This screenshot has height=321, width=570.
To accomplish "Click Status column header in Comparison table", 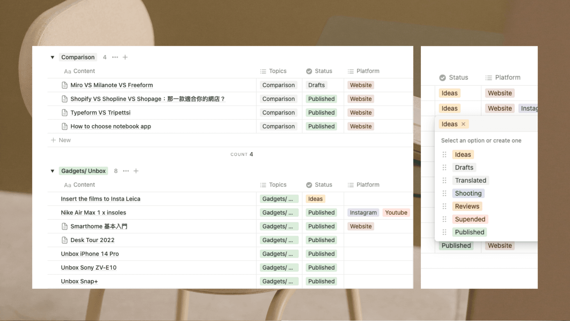I will pos(319,71).
